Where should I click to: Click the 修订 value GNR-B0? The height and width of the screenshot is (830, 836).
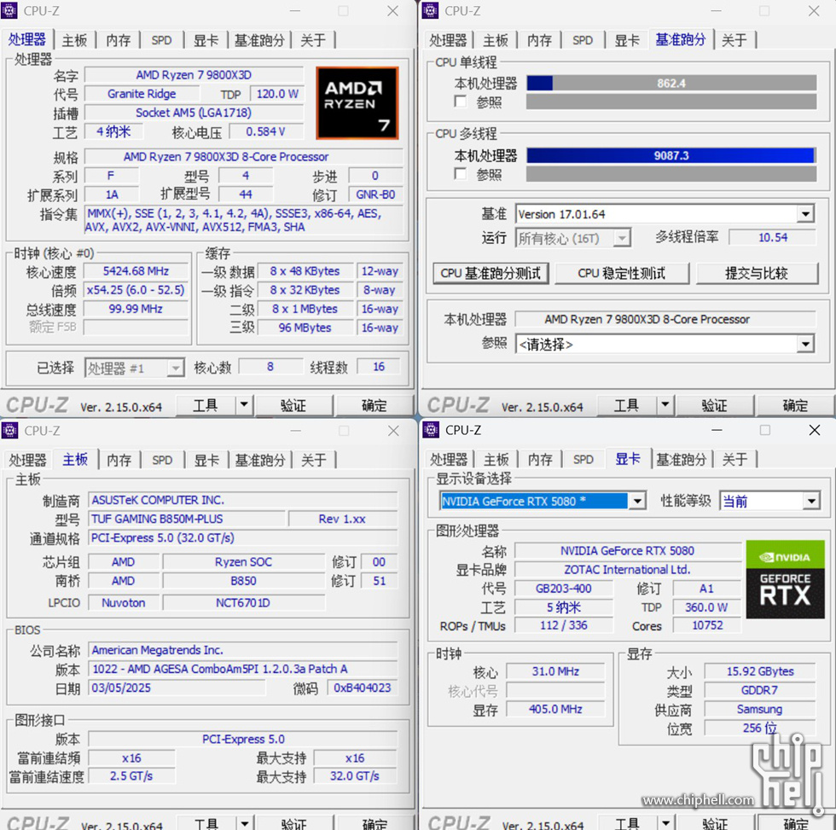(x=375, y=194)
